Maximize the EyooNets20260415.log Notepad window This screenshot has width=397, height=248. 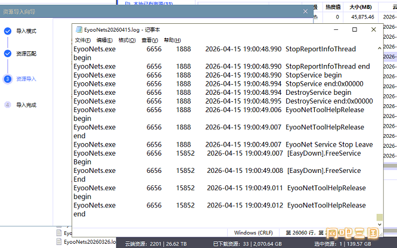tap(355, 30)
